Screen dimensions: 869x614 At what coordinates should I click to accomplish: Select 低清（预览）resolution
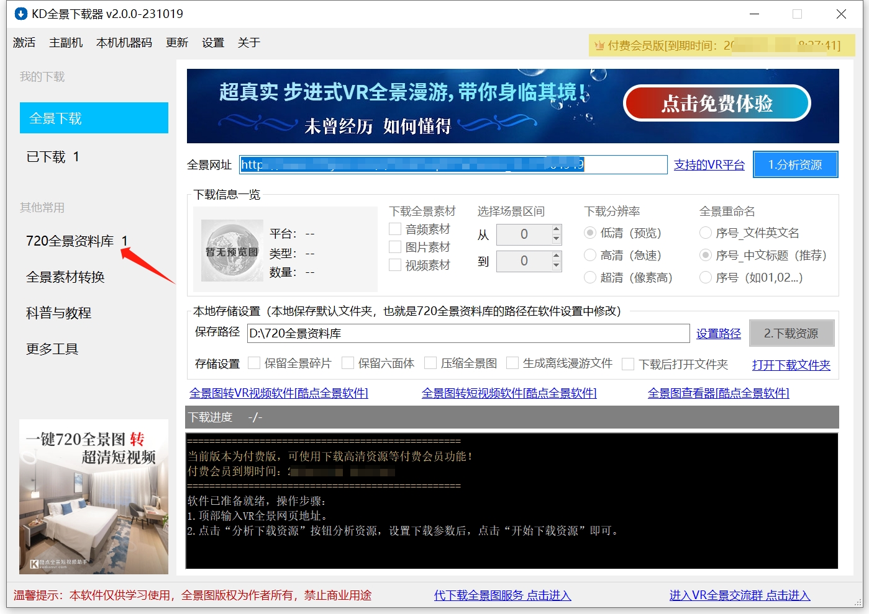590,233
